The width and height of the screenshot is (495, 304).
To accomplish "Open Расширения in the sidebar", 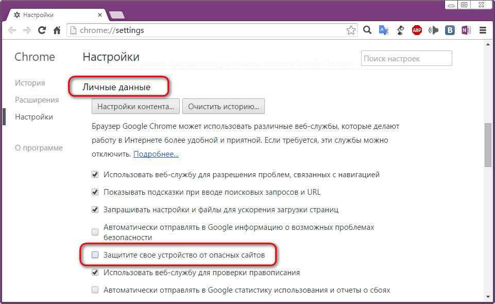I will coord(37,100).
